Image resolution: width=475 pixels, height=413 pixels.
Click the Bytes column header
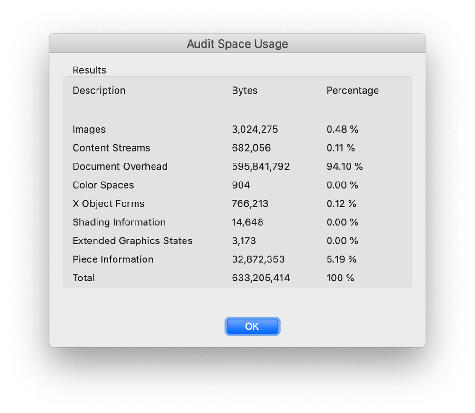pyautogui.click(x=244, y=90)
